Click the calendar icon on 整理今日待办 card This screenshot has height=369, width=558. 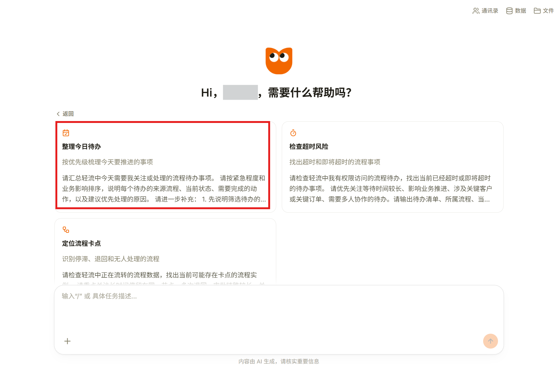(x=66, y=133)
